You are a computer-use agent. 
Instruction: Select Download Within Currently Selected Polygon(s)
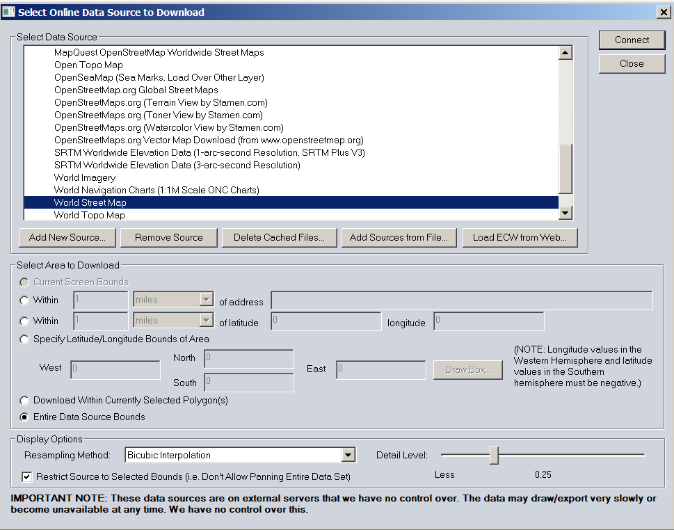(25, 401)
